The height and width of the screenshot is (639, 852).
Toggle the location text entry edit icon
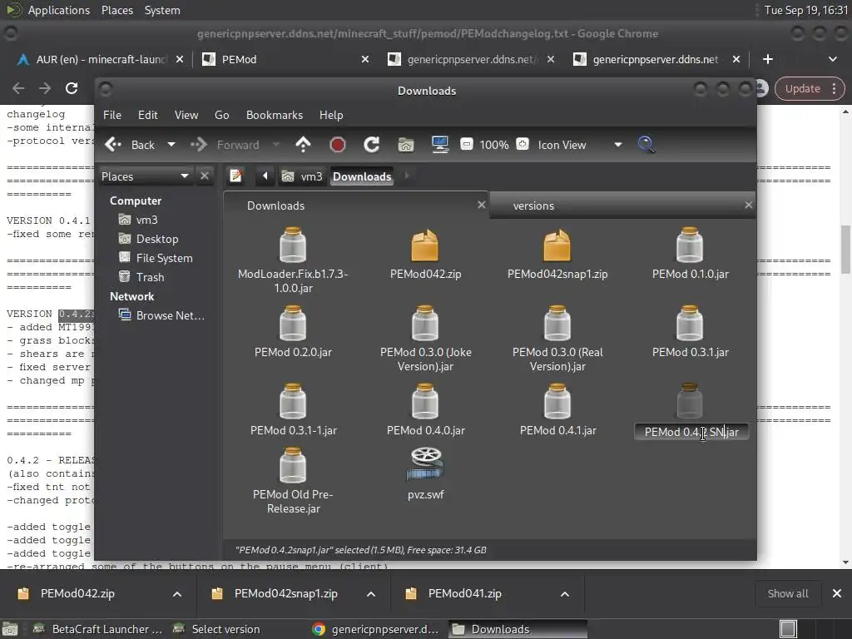click(x=235, y=176)
